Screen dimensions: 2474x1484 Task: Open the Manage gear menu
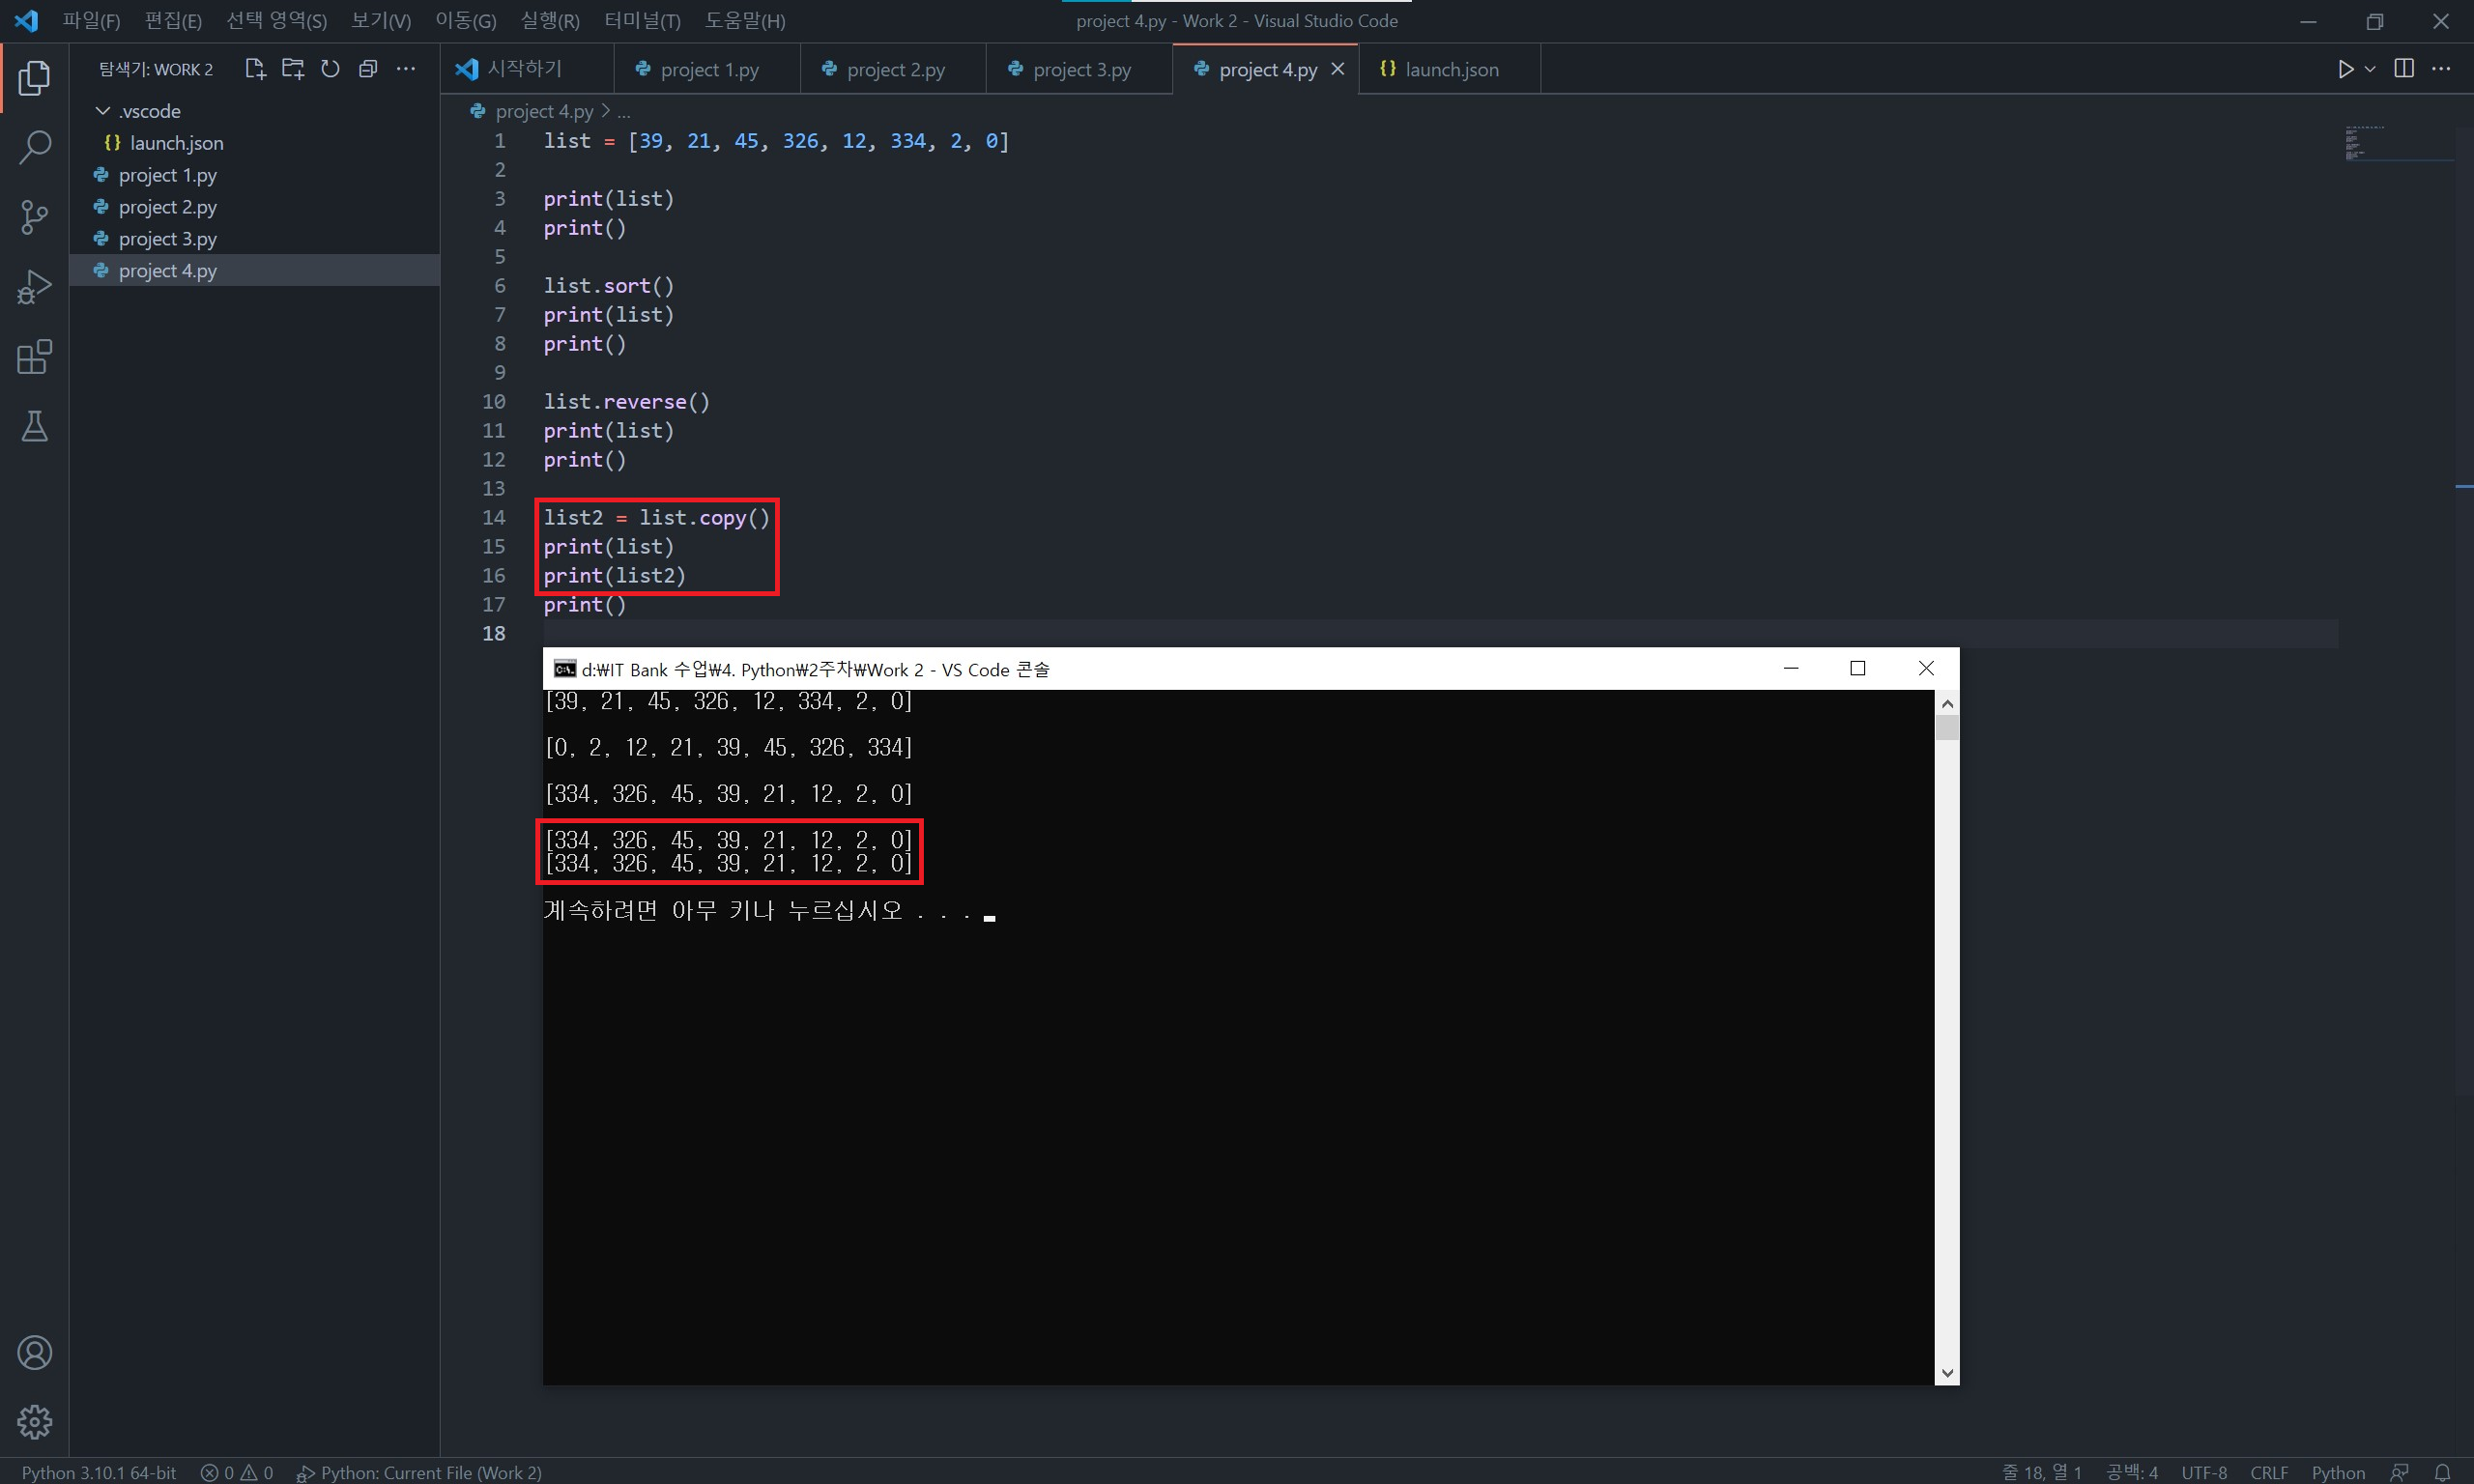click(34, 1421)
